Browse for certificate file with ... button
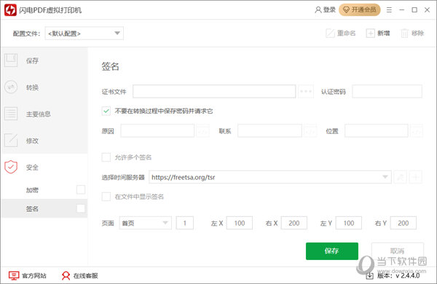Viewport: 437px width, 284px height. (x=306, y=92)
